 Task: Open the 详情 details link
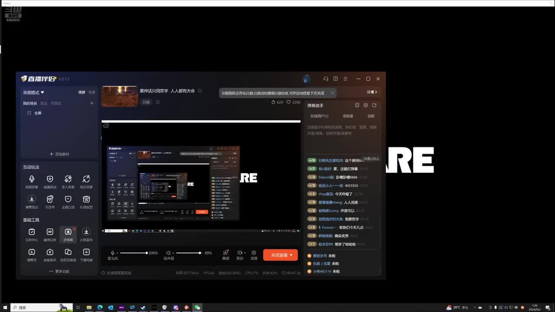[372, 92]
